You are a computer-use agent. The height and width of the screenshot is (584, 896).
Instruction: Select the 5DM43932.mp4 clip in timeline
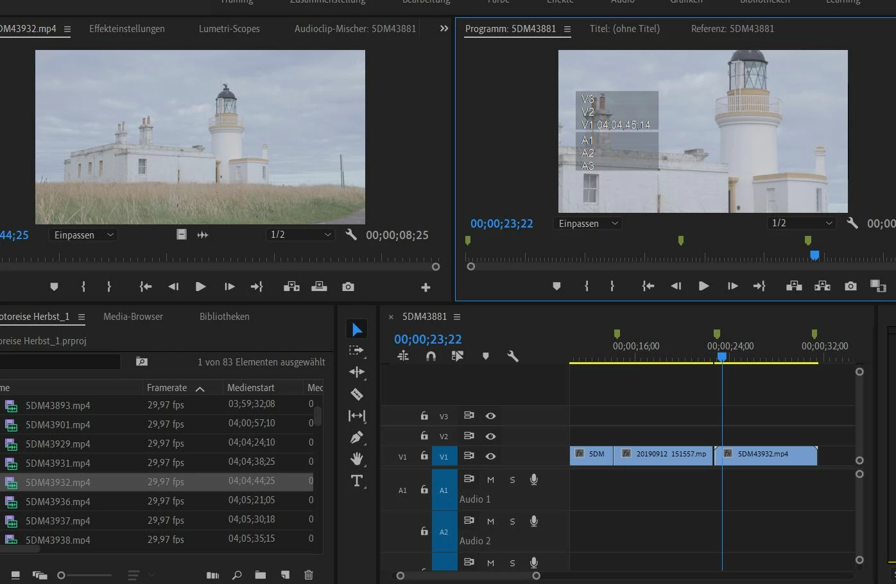(x=766, y=455)
